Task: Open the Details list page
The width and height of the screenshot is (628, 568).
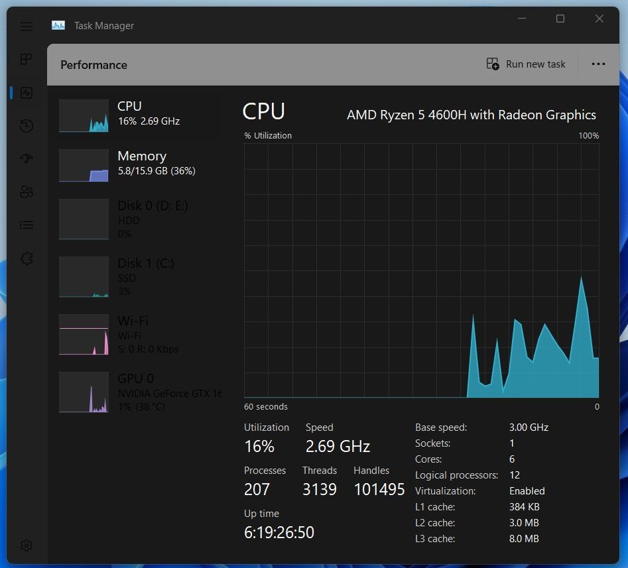Action: (27, 225)
